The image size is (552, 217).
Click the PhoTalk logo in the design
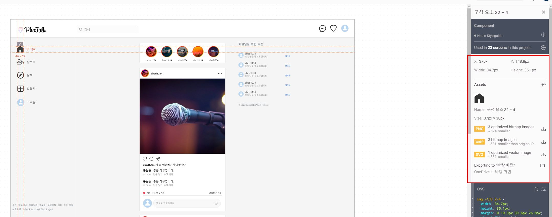(x=32, y=30)
